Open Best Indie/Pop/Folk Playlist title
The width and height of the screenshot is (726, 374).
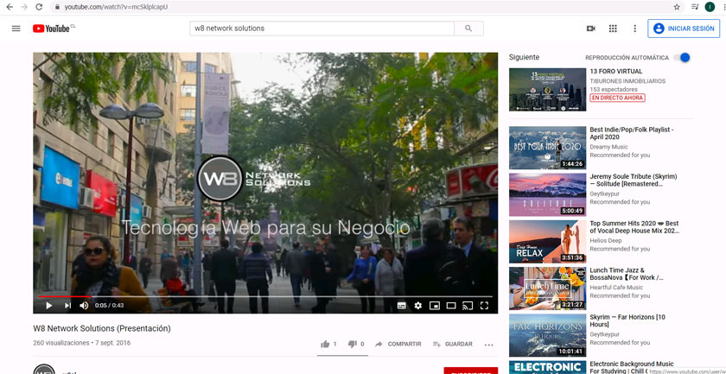point(632,133)
